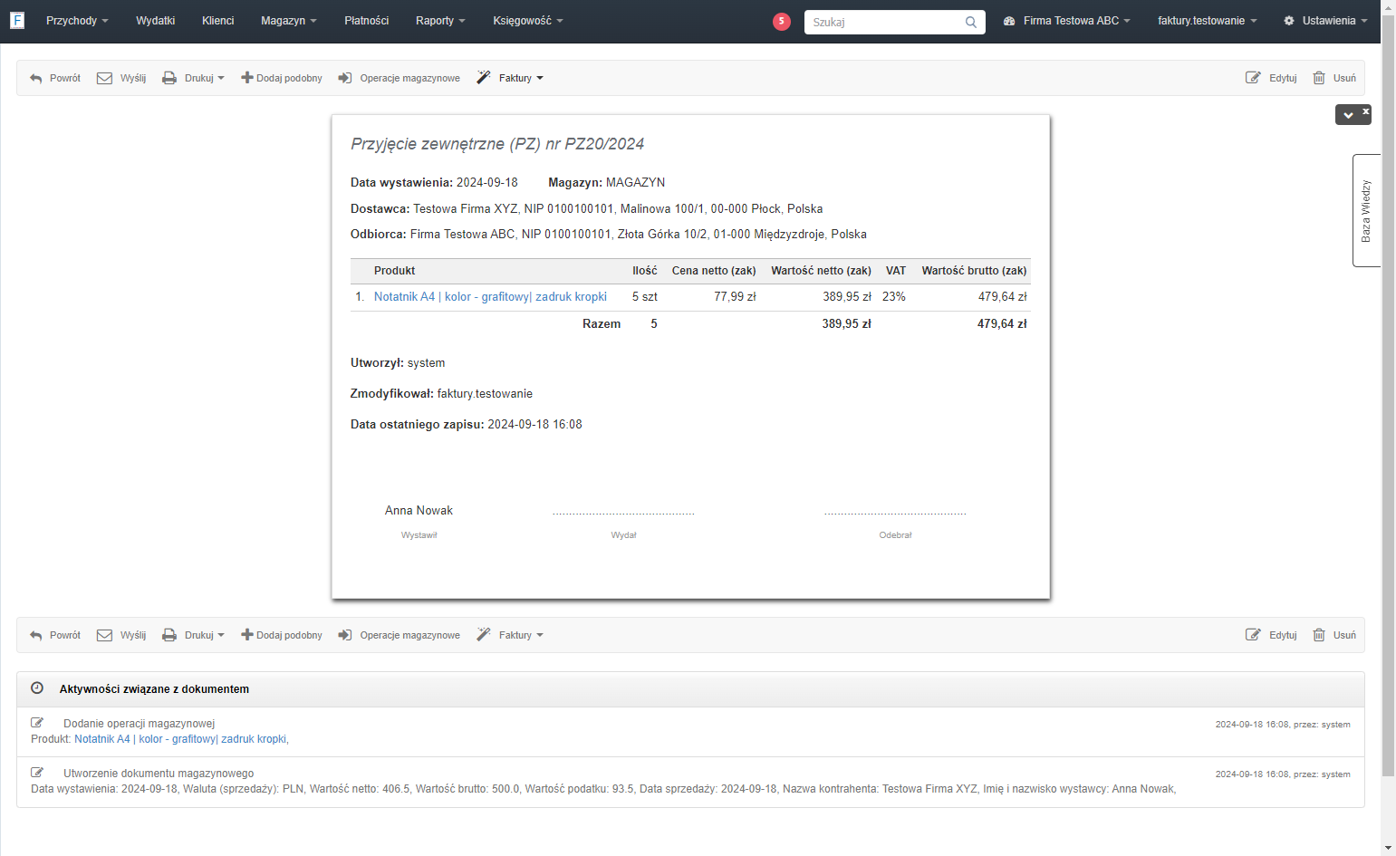This screenshot has height=856, width=1396.
Task: Click the top Wyślij envelope icon
Action: [x=104, y=78]
